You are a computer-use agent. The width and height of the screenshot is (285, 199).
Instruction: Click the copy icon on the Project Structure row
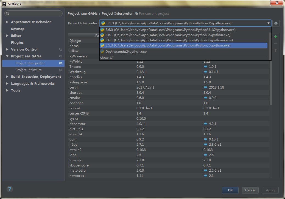tap(60, 70)
